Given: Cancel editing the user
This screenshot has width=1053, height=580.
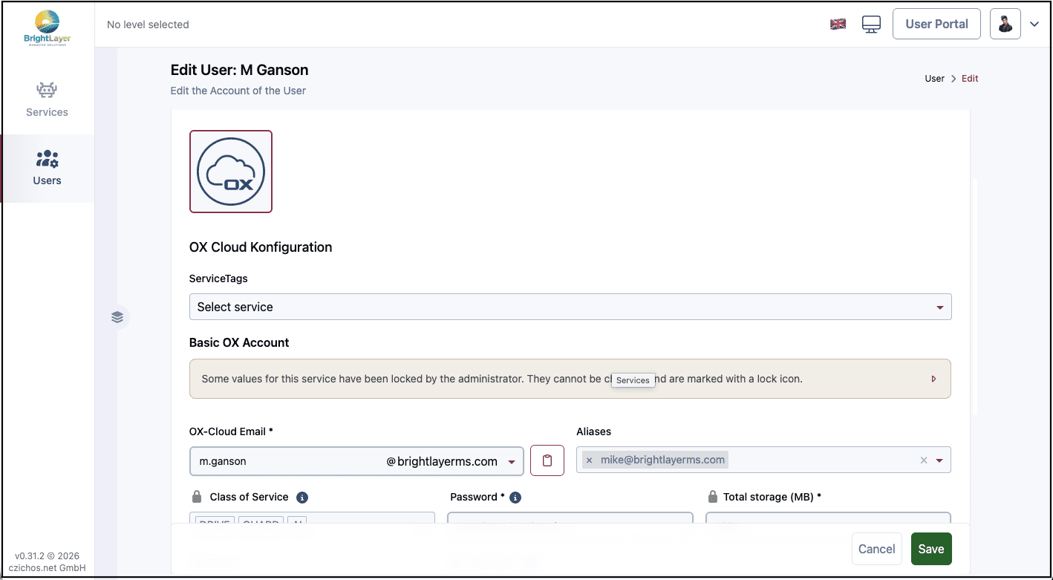Looking at the screenshot, I should [876, 549].
